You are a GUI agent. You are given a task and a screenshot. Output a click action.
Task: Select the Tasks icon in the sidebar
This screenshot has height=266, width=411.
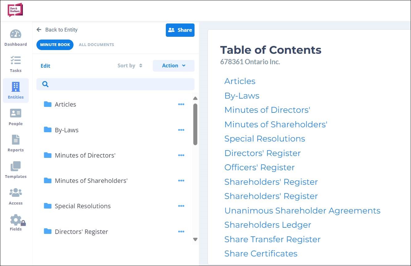point(15,64)
